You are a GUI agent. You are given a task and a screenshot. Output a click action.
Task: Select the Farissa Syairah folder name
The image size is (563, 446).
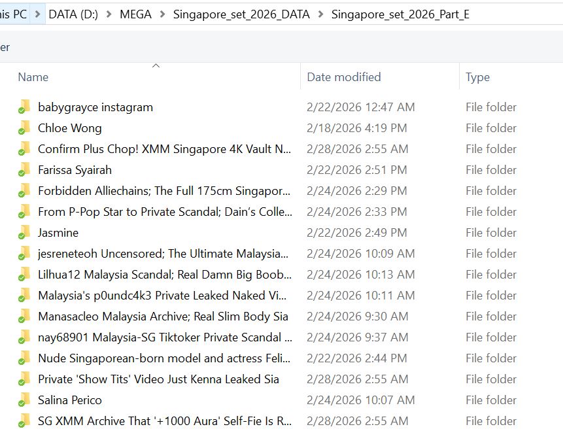(75, 170)
